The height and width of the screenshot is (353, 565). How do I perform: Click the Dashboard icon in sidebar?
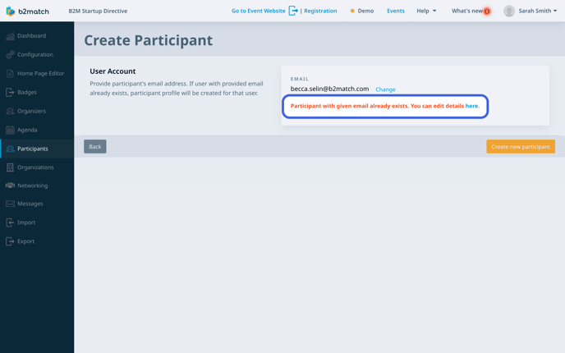tap(10, 36)
